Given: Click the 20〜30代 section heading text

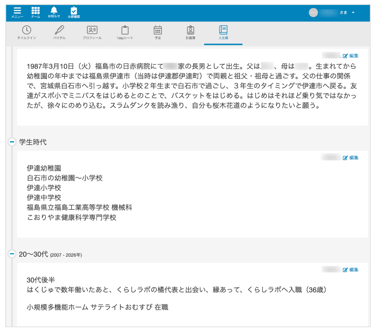Looking at the screenshot, I should pyautogui.click(x=33, y=254).
